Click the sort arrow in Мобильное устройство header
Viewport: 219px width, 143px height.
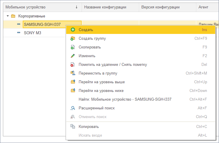click(76, 7)
